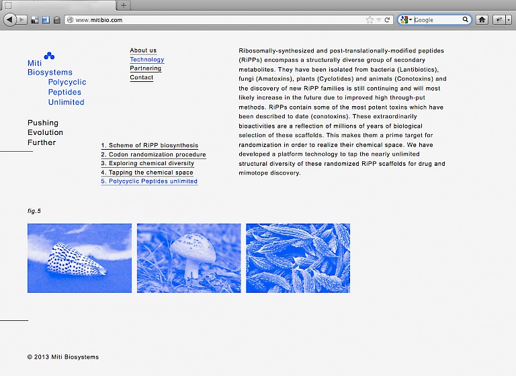Open '2. Codon randomization procedure'
516x376 pixels.
pyautogui.click(x=153, y=154)
